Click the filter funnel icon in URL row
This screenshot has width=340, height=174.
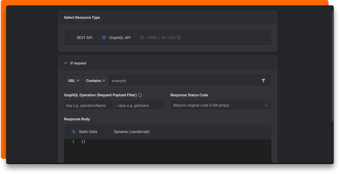click(x=263, y=81)
